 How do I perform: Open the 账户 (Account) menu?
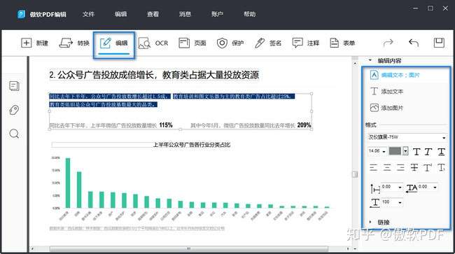[x=217, y=14]
